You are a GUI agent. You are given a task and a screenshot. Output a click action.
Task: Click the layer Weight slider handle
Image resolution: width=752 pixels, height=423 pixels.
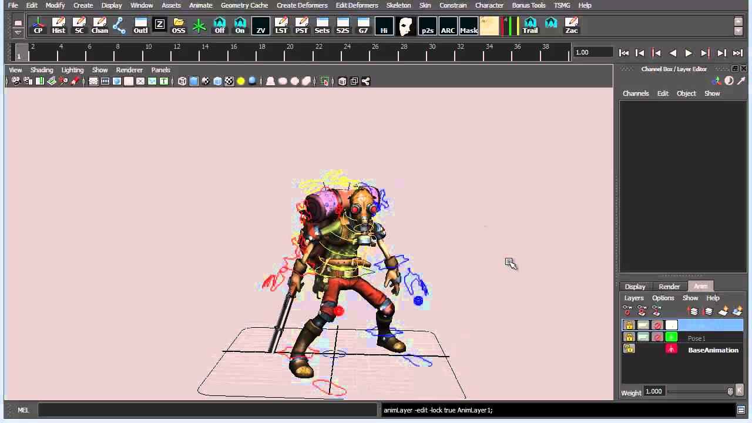tap(730, 391)
